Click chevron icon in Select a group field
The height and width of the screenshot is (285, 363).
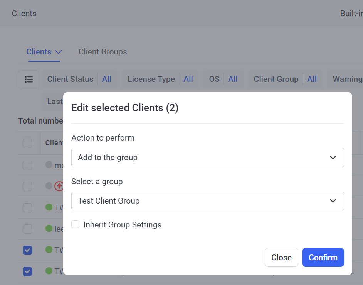(333, 201)
